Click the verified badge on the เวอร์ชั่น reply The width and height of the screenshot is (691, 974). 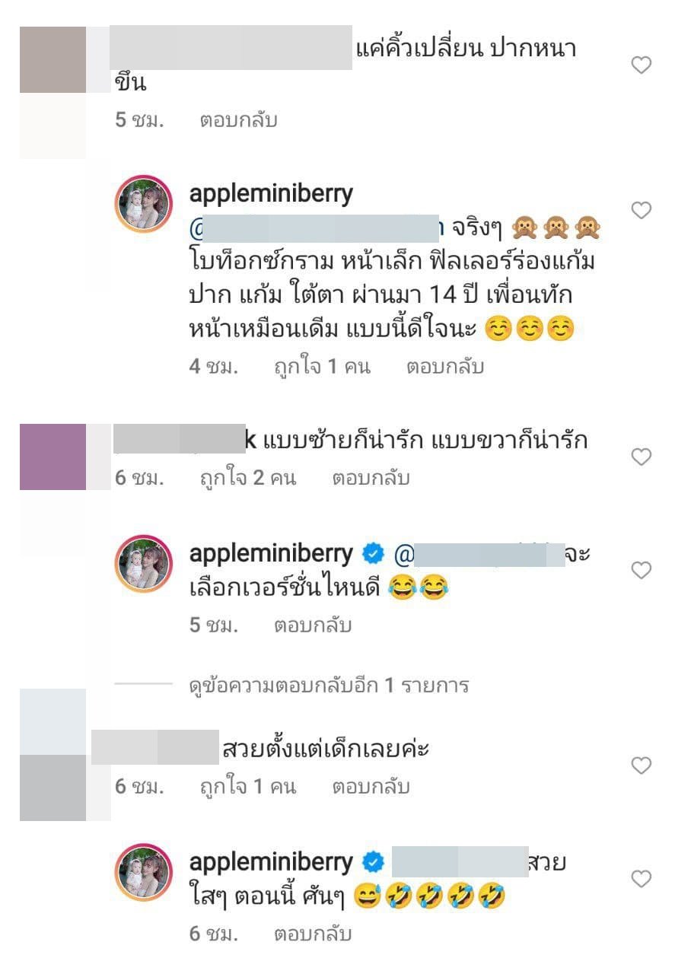click(373, 555)
